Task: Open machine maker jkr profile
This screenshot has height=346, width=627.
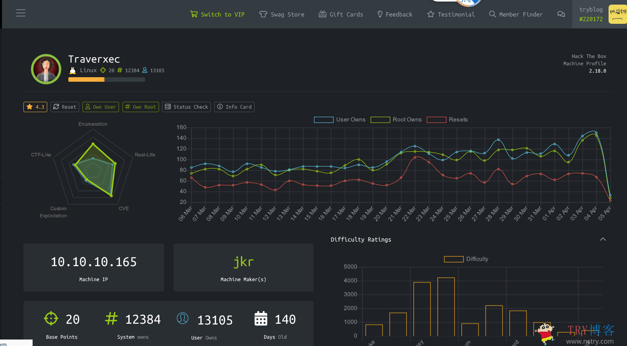Action: 243,262
